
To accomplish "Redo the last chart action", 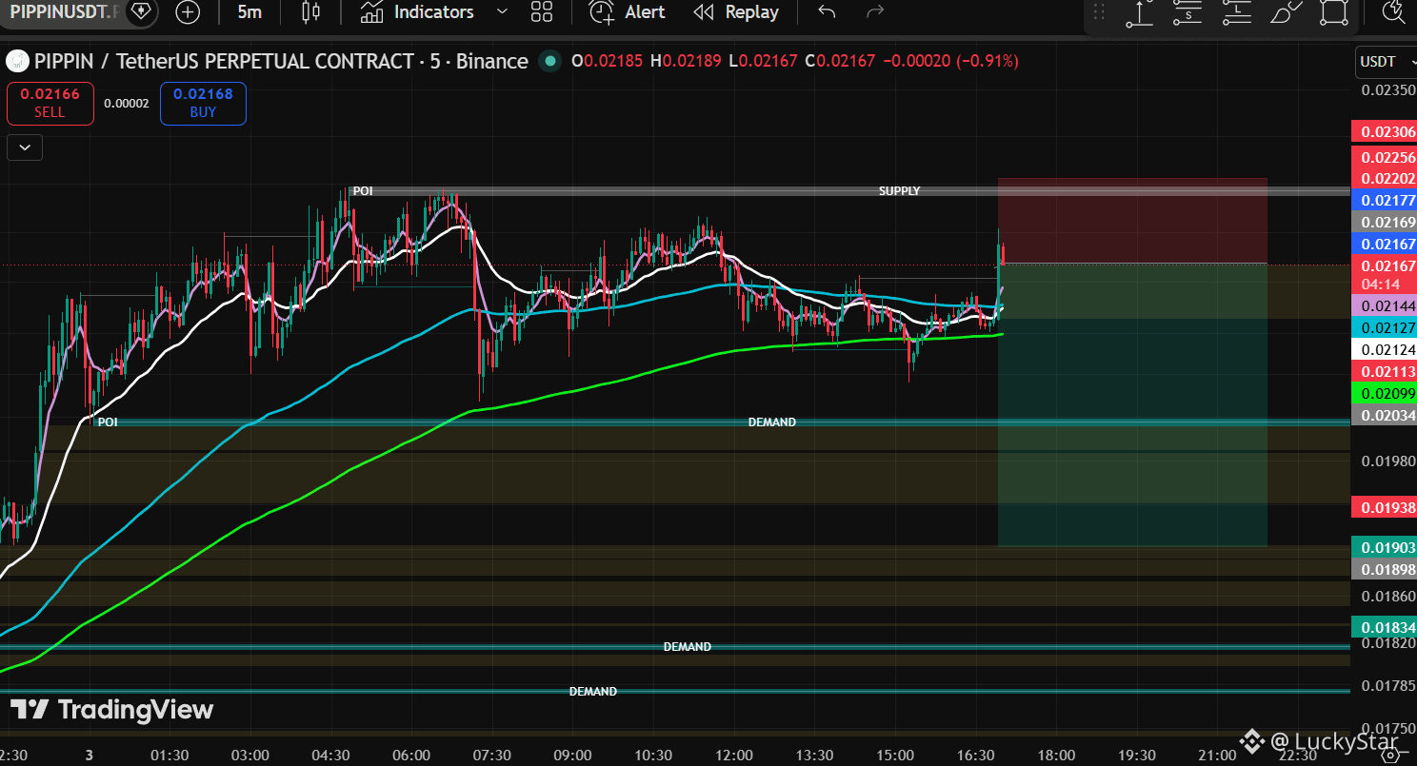I will tap(875, 12).
